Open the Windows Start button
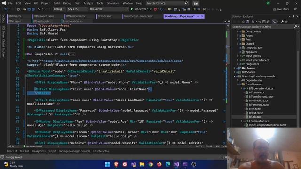This screenshot has width=301, height=169. pyautogui.click(x=108, y=164)
